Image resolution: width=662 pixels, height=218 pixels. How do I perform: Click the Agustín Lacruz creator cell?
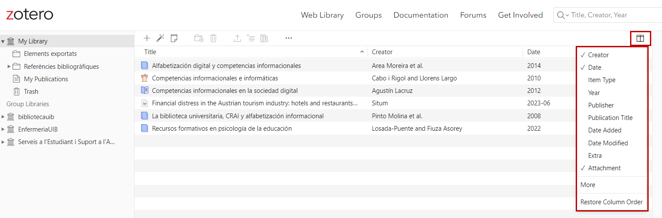392,91
